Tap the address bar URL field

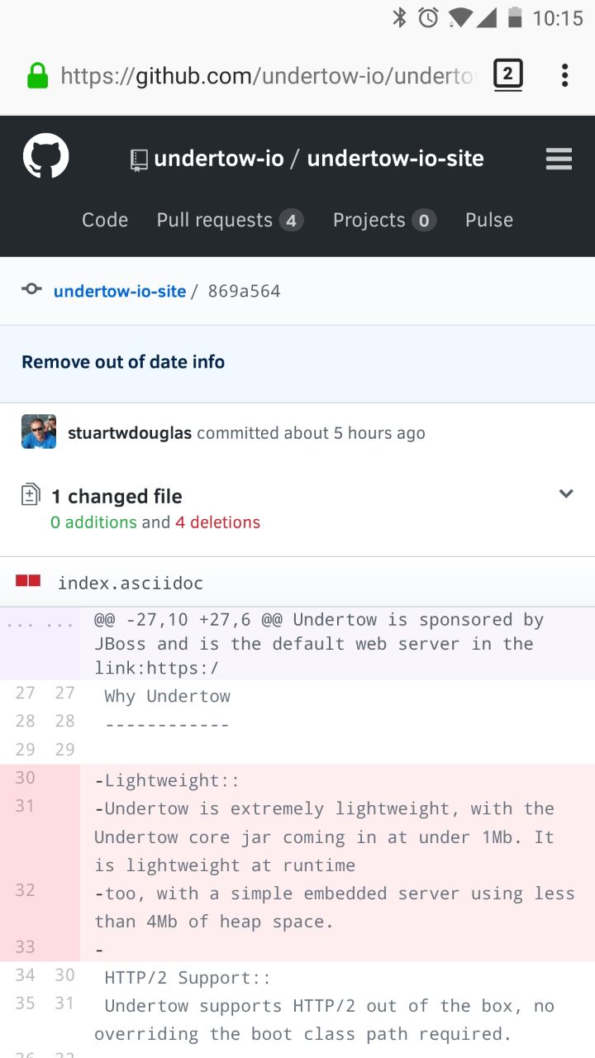click(x=269, y=76)
